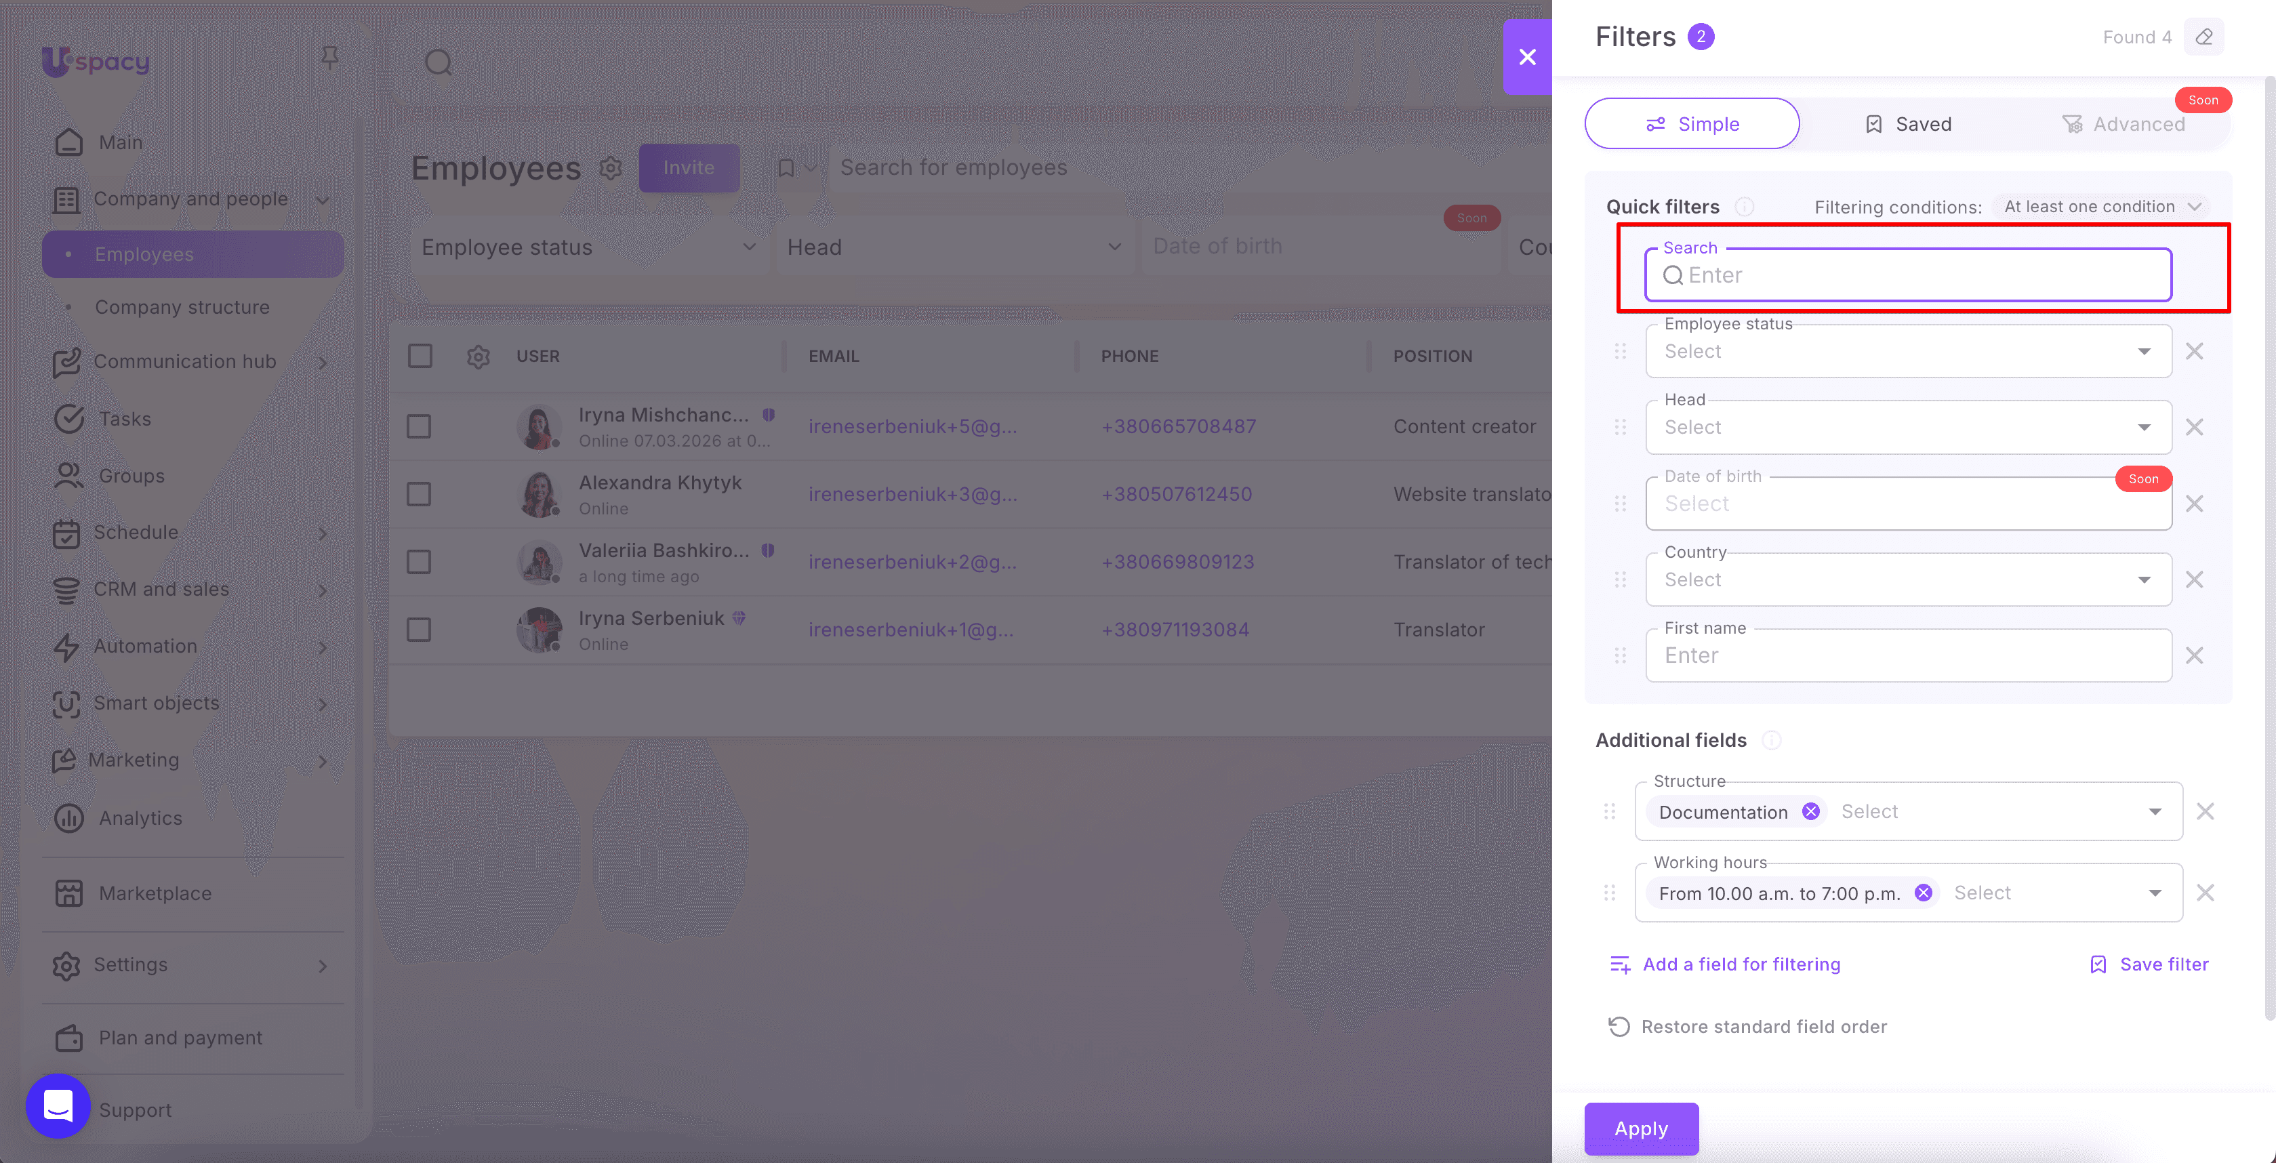
Task: Open the Employee status dropdown in Filters
Action: tap(1909, 352)
